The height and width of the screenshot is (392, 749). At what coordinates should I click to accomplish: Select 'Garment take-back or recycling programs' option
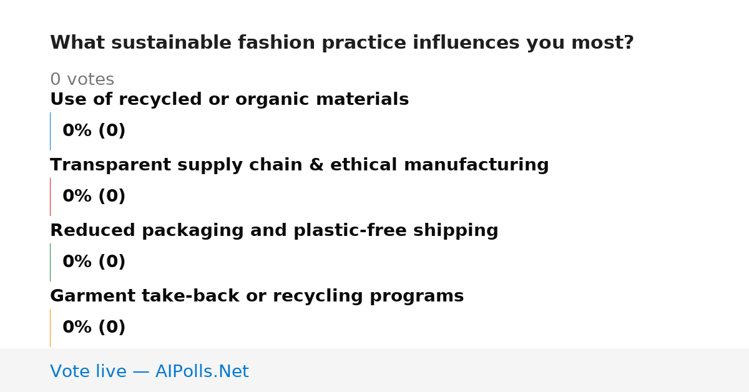tap(257, 296)
